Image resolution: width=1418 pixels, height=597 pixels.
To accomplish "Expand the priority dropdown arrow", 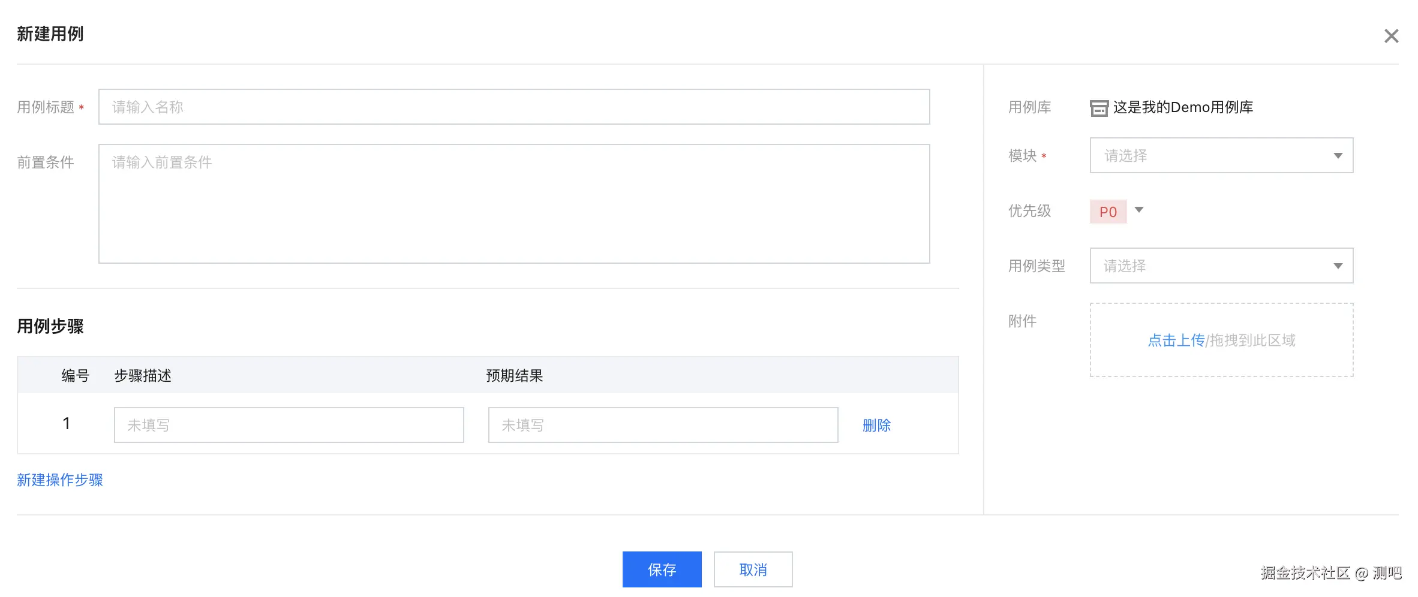I will tap(1139, 210).
